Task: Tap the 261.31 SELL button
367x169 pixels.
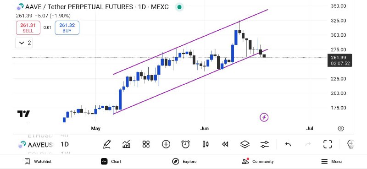Action: (28, 27)
